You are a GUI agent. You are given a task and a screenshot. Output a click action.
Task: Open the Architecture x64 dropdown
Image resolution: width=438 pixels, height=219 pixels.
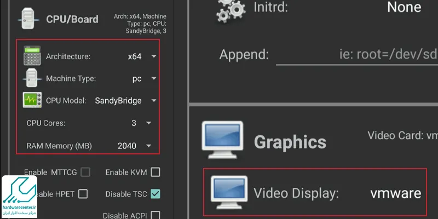[x=142, y=56]
